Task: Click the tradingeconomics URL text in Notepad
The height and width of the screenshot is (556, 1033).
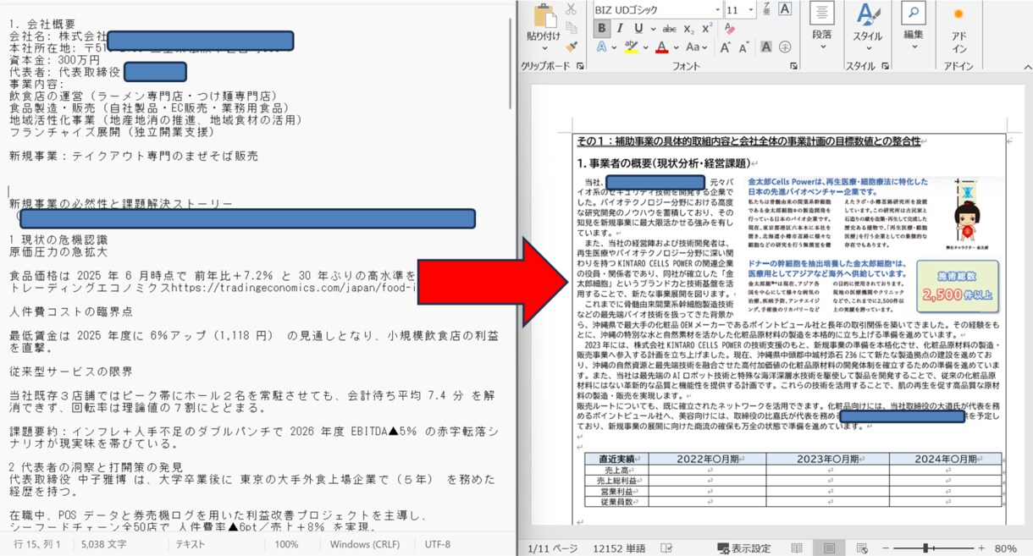Action: (292, 288)
